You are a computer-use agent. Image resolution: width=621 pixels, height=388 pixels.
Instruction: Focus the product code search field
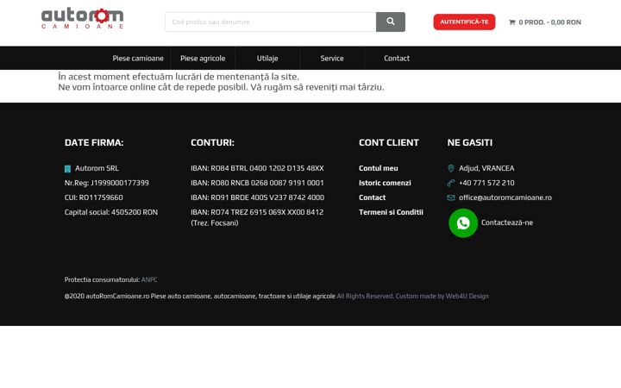point(271,22)
